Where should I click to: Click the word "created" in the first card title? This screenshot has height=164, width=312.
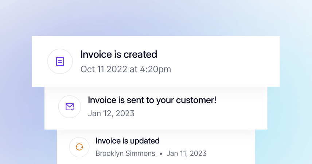click(x=140, y=54)
